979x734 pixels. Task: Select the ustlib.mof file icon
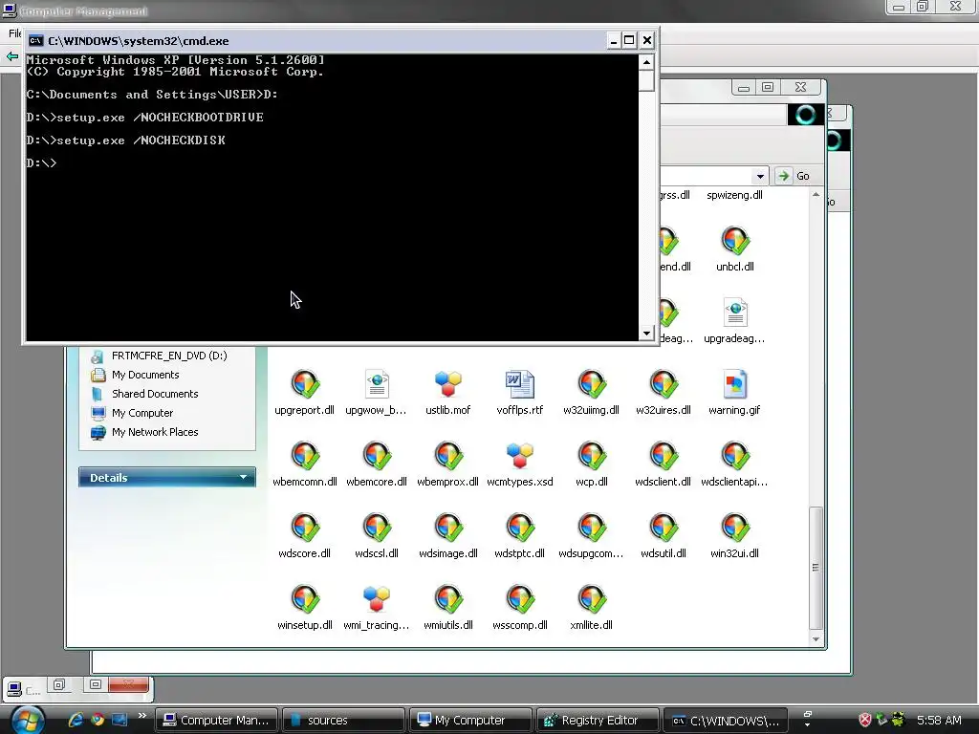pyautogui.click(x=448, y=384)
